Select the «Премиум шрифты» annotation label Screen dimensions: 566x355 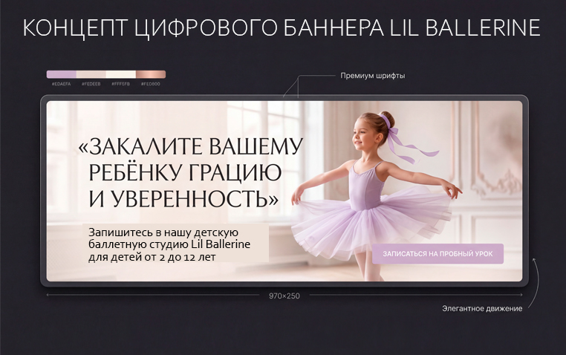[x=373, y=76]
